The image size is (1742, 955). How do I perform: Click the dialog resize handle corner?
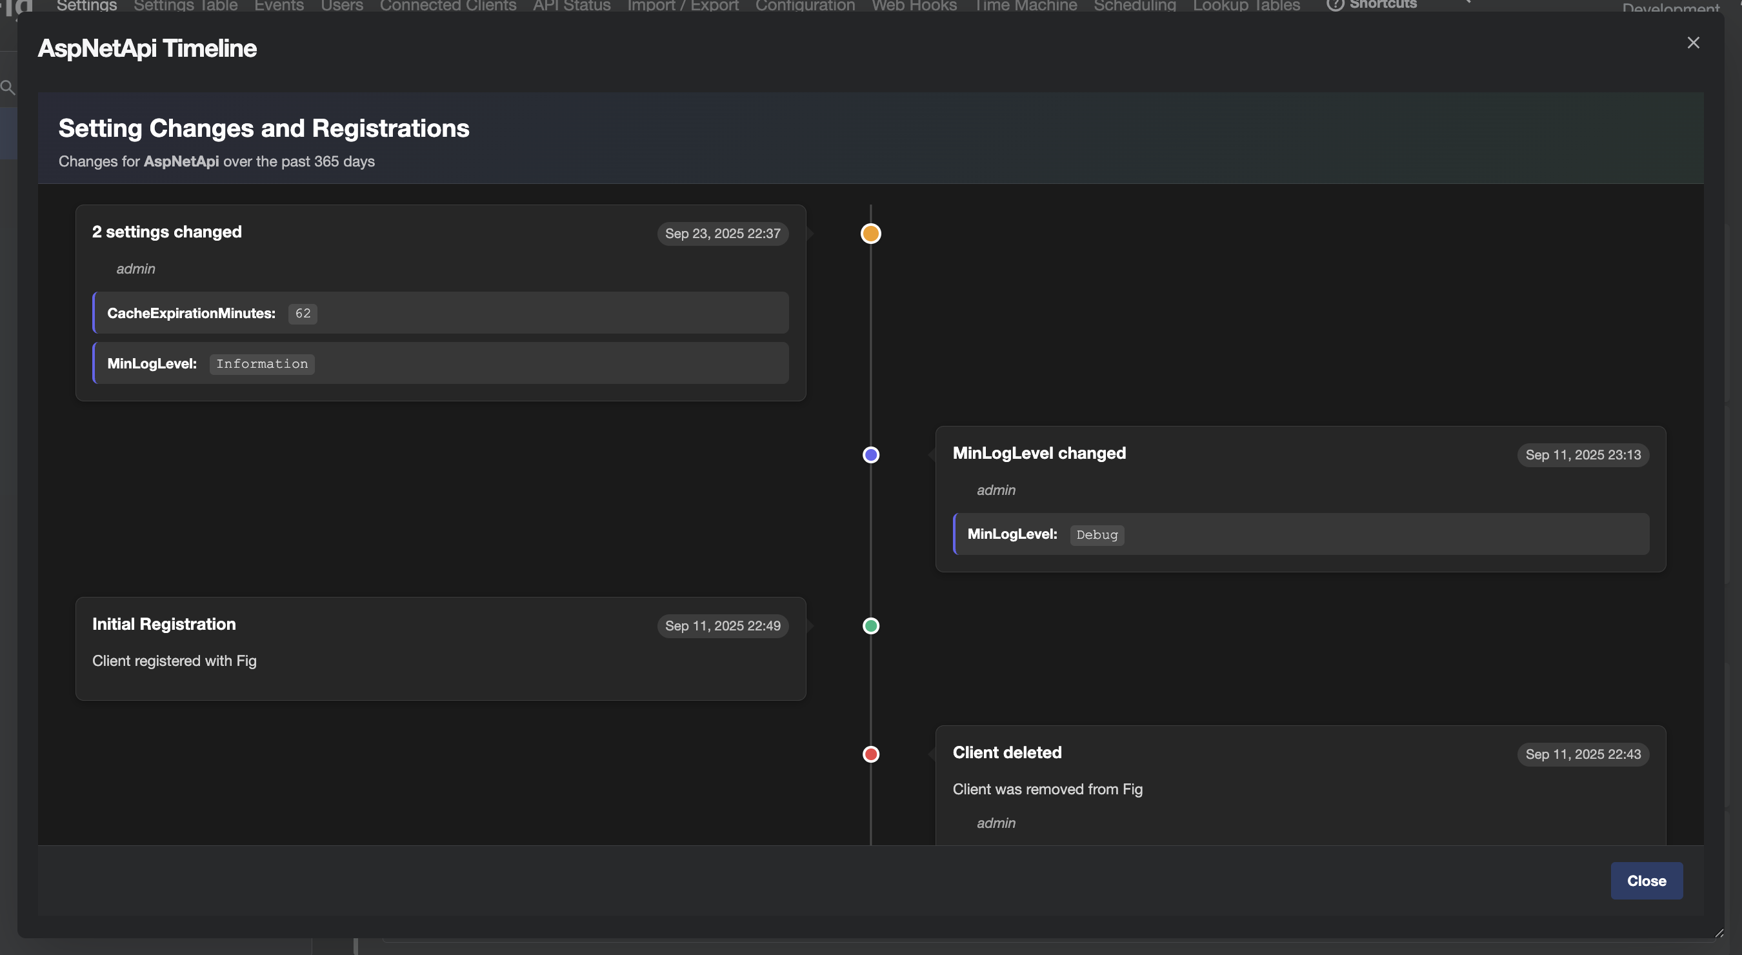[x=1718, y=932]
